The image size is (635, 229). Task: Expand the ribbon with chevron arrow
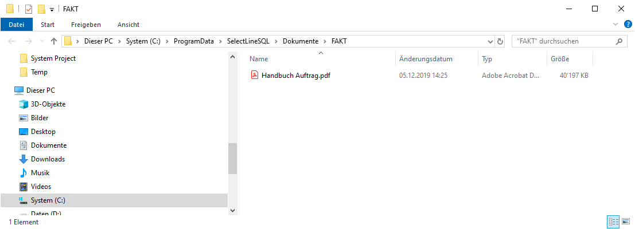click(616, 24)
